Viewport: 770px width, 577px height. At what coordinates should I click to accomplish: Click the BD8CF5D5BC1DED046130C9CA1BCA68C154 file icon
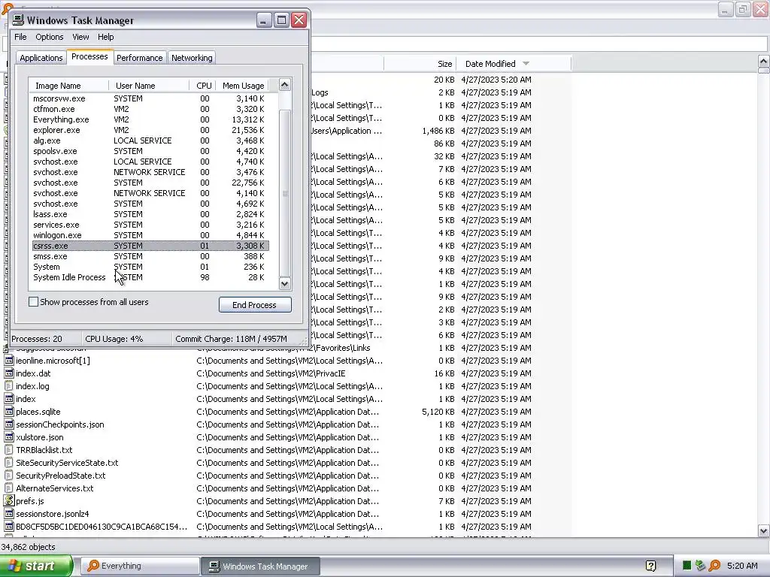pyautogui.click(x=9, y=527)
